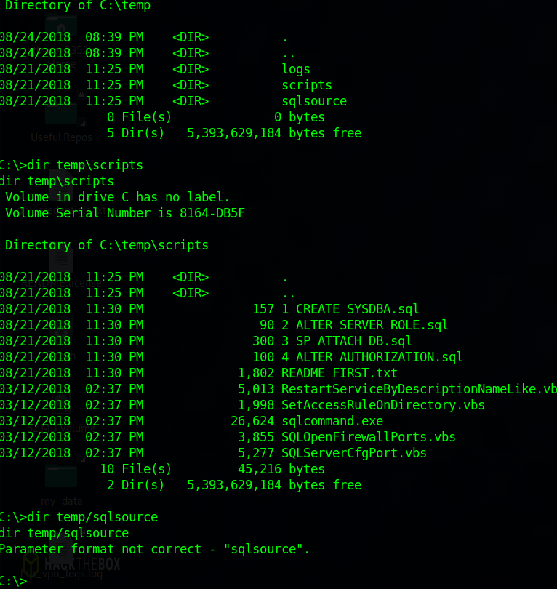Click the SetAccessRuleOnDirectory.vbs filename

coord(383,405)
